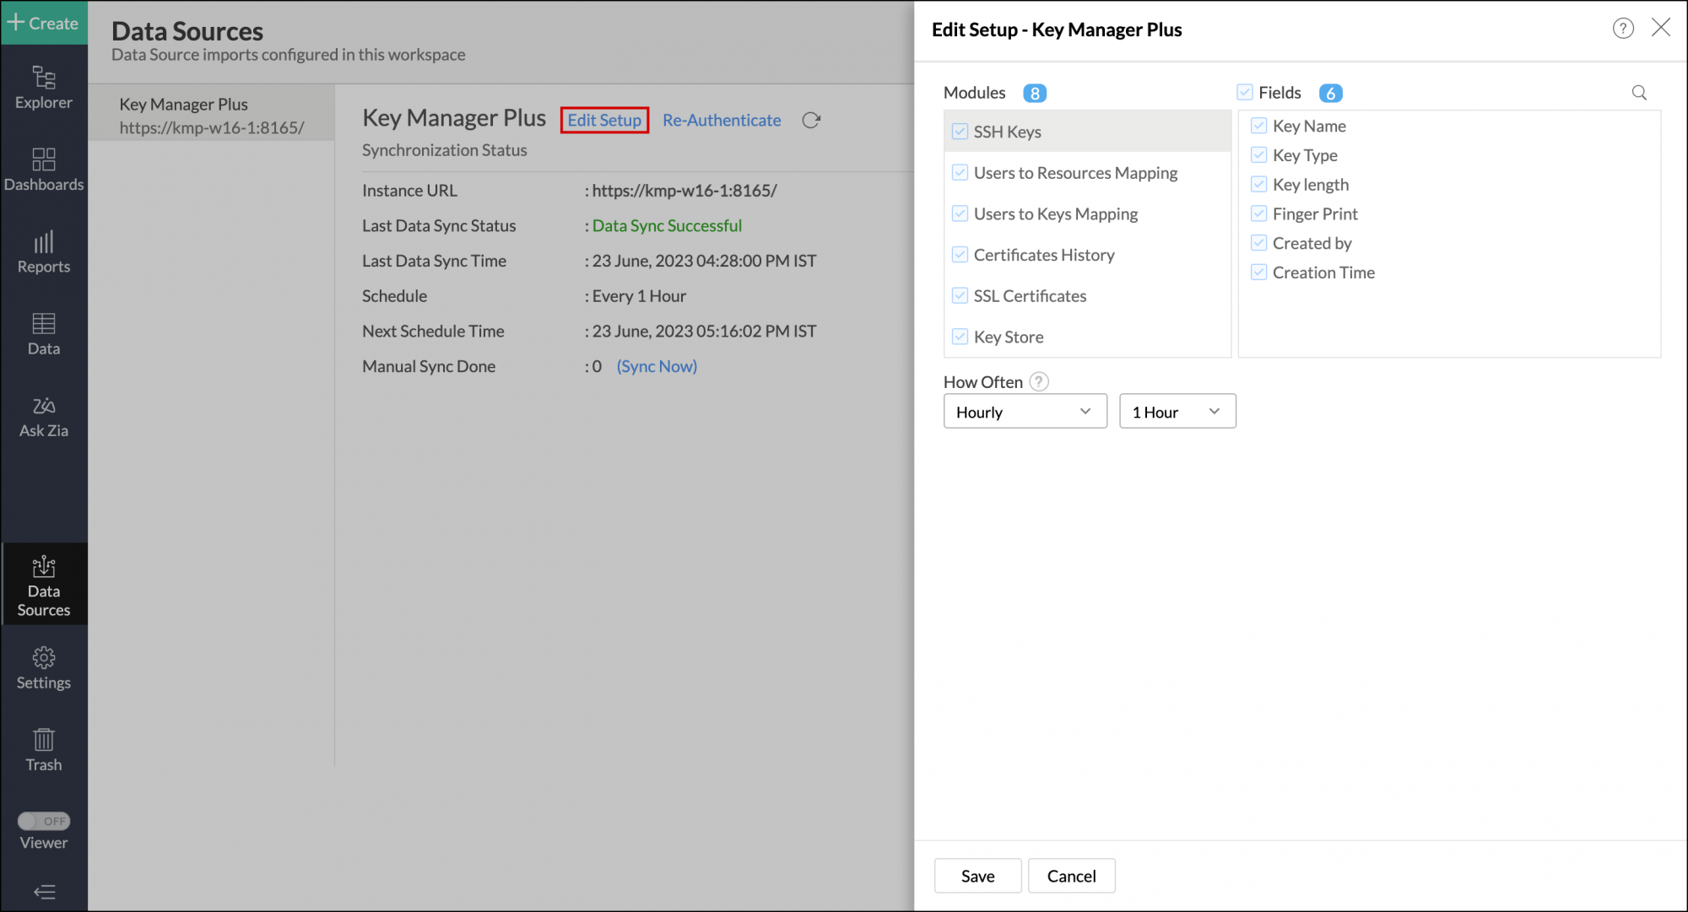Image resolution: width=1688 pixels, height=912 pixels.
Task: Uncheck the SSL Certificates module checkbox
Action: [x=960, y=296]
